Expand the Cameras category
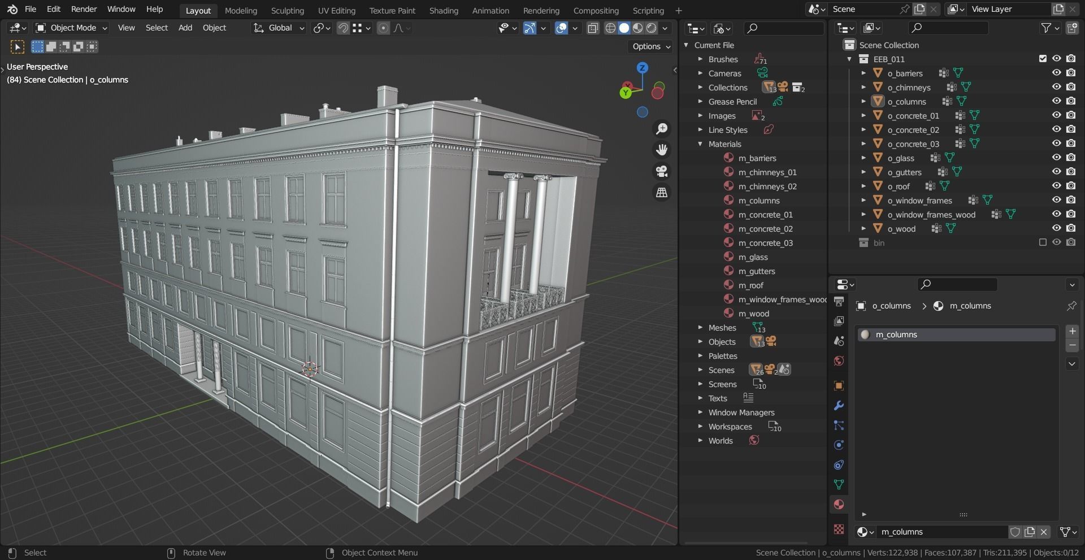The height and width of the screenshot is (560, 1085). pos(700,73)
